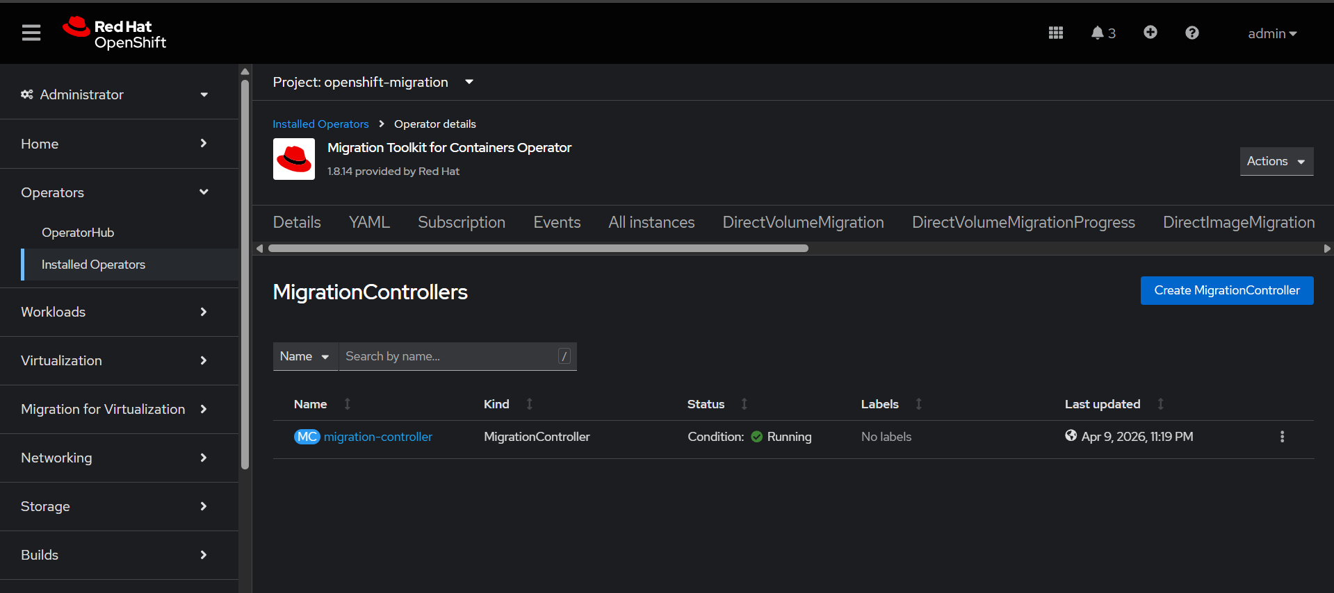Switch to the Subscription tab

point(461,222)
